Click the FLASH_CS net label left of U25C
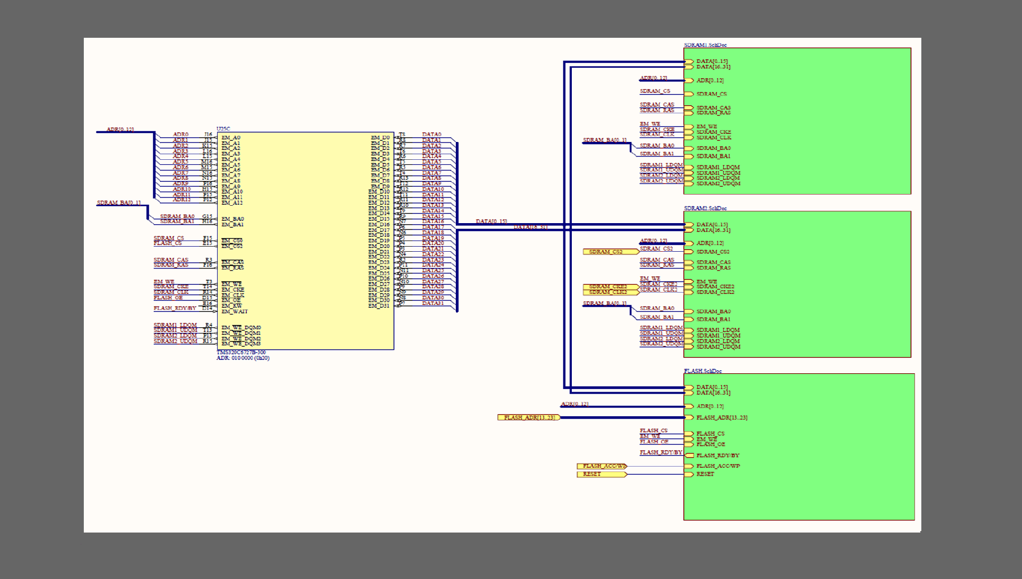Viewport: 1022px width, 579px height. 168,244
